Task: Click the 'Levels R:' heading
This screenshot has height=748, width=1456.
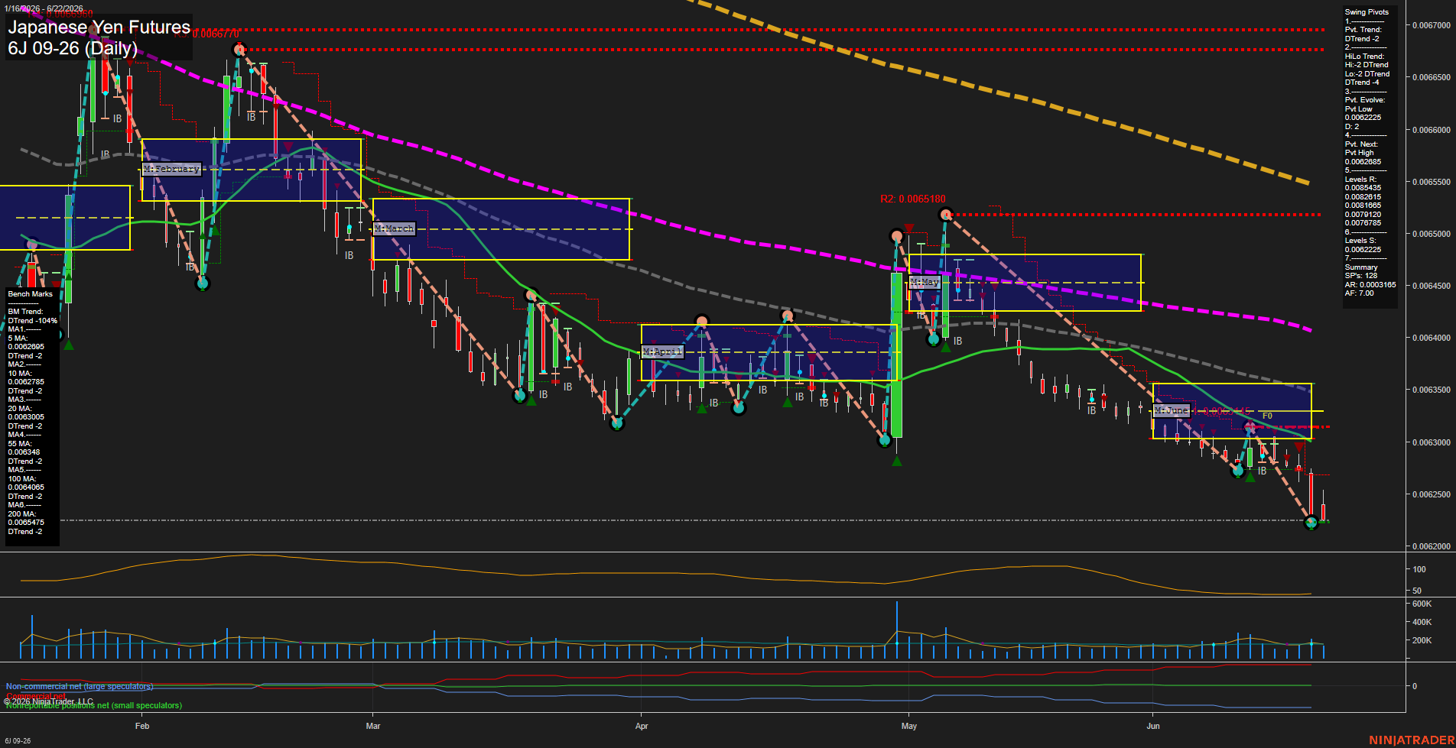Action: 1360,180
